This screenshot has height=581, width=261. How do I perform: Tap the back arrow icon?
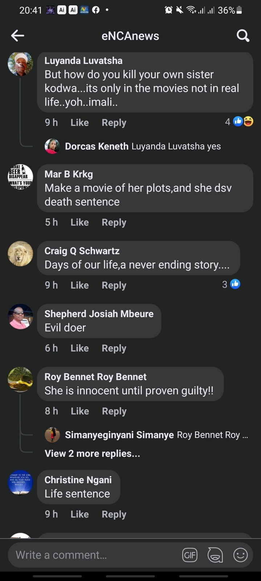[x=17, y=36]
